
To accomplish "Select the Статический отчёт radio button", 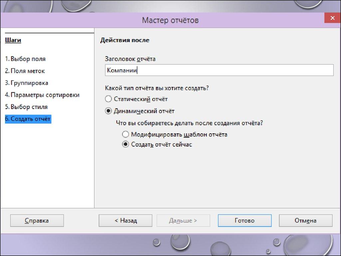I will 108,99.
